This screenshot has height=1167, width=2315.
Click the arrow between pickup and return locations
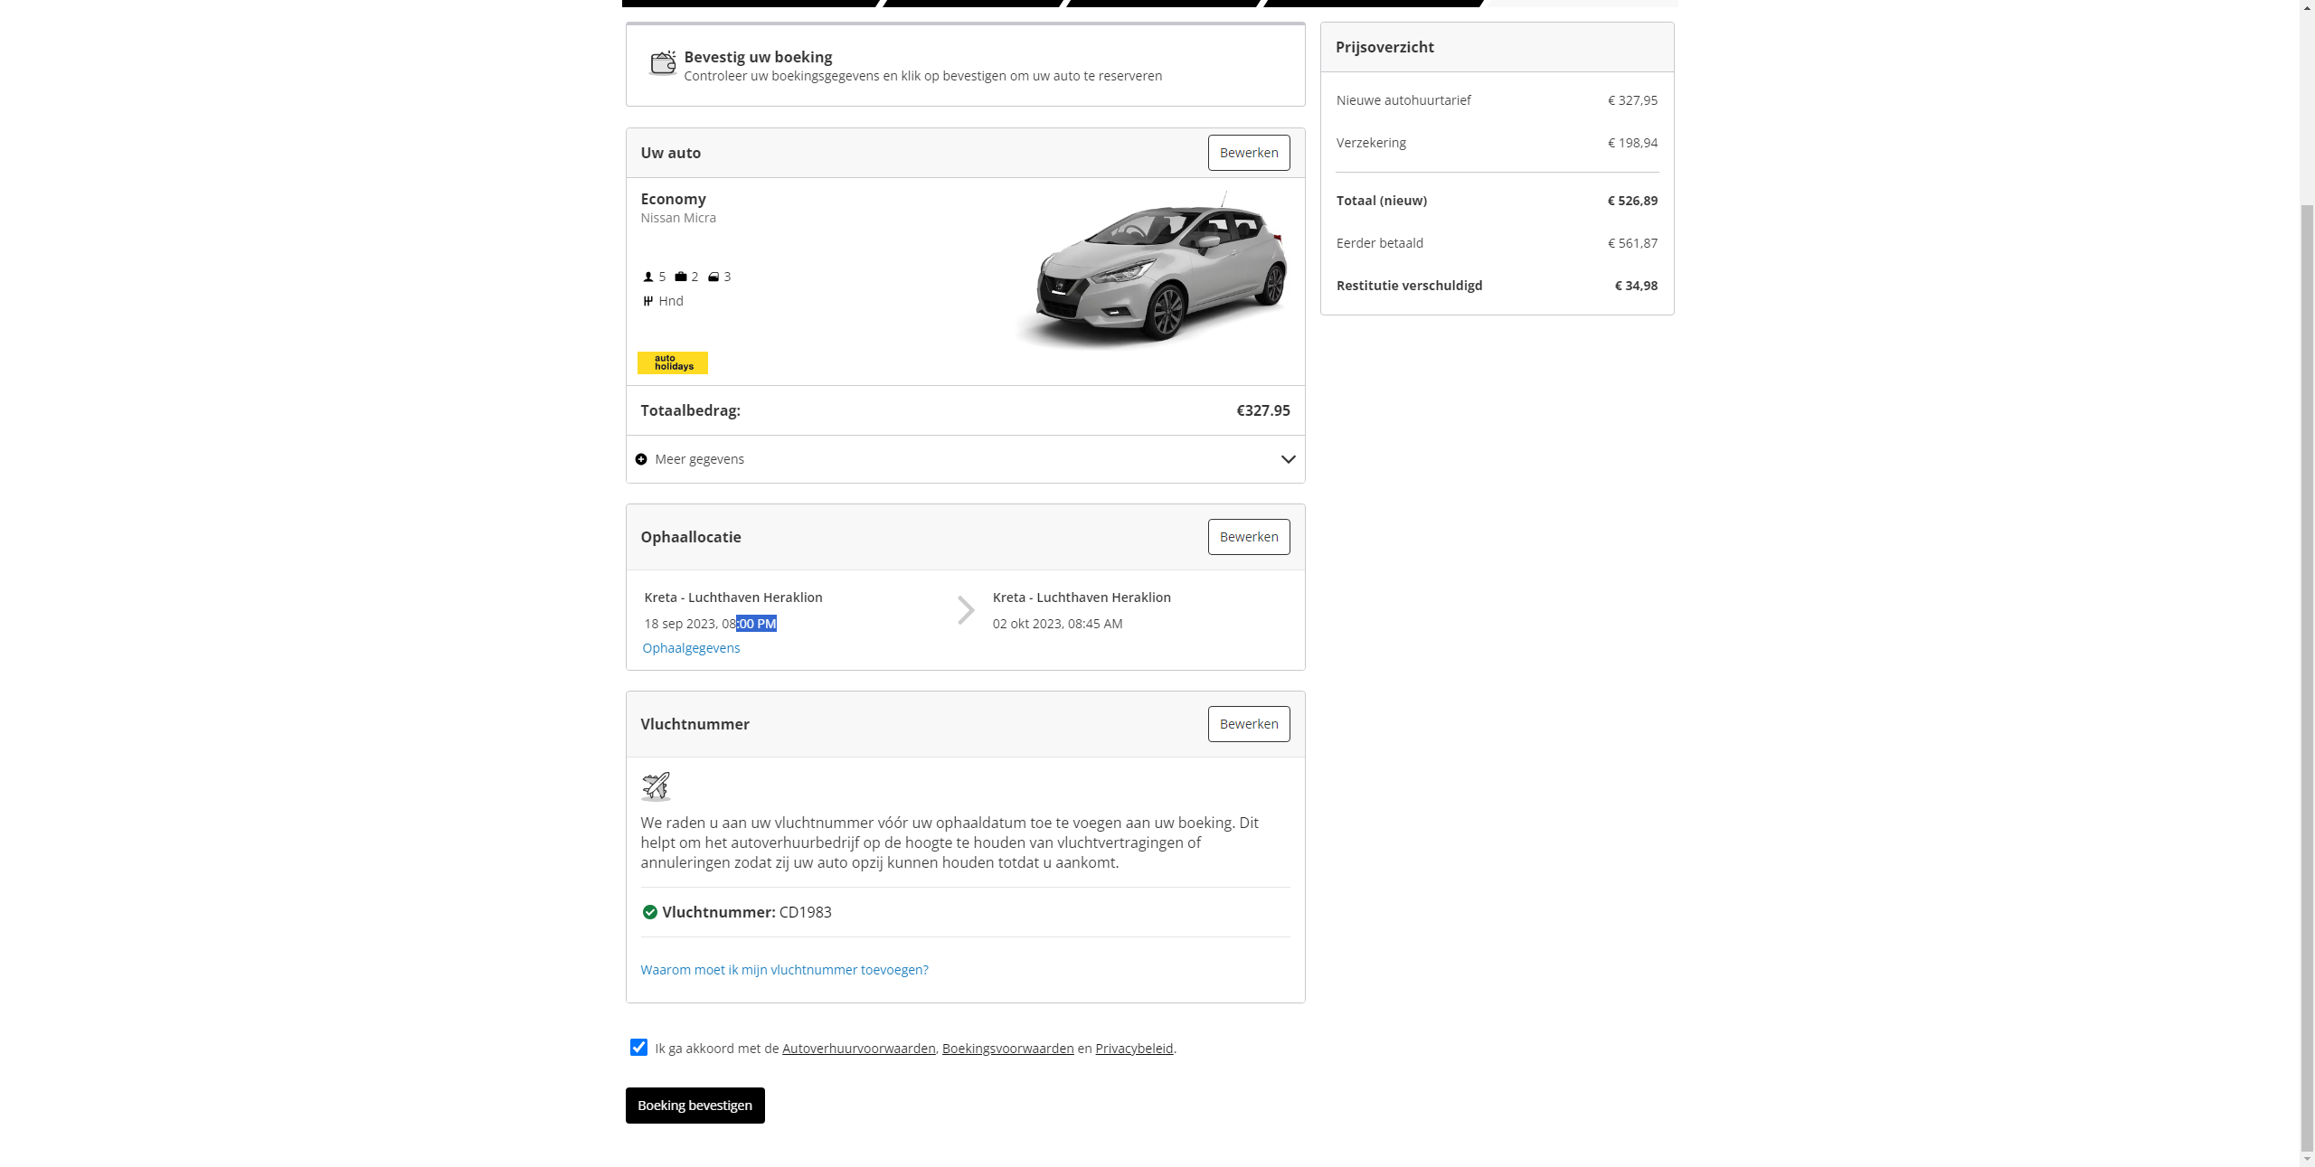coord(966,610)
